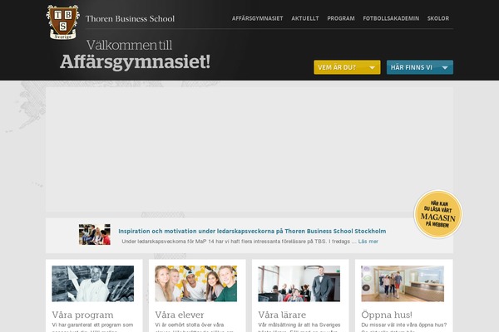Open the Våra program heading

(82, 315)
